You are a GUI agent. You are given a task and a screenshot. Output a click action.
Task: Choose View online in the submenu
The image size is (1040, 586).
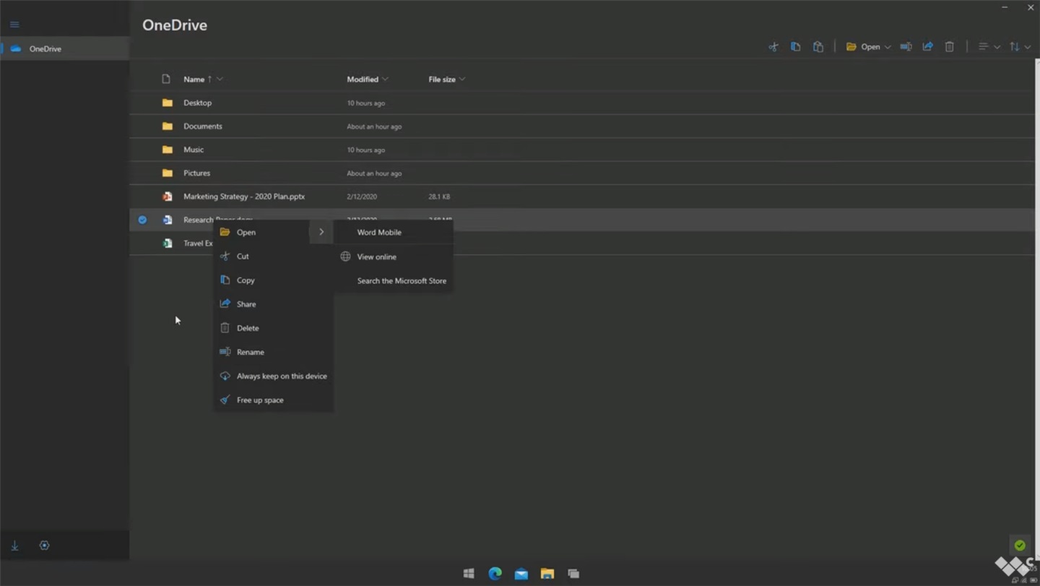(394, 257)
